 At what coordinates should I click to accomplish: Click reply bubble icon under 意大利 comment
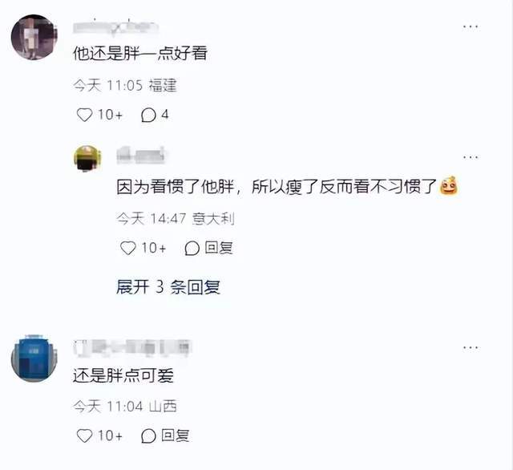[x=192, y=248]
